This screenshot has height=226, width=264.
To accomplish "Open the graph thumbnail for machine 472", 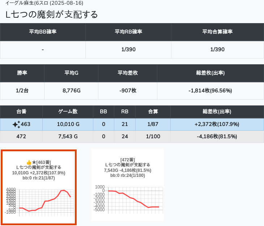I will (128, 185).
